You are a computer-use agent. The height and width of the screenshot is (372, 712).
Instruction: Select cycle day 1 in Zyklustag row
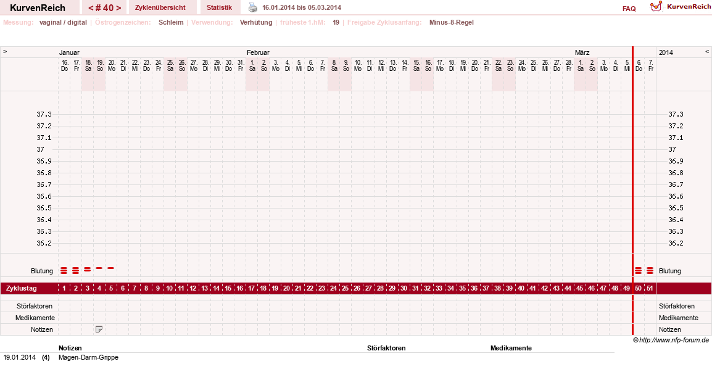pos(64,289)
